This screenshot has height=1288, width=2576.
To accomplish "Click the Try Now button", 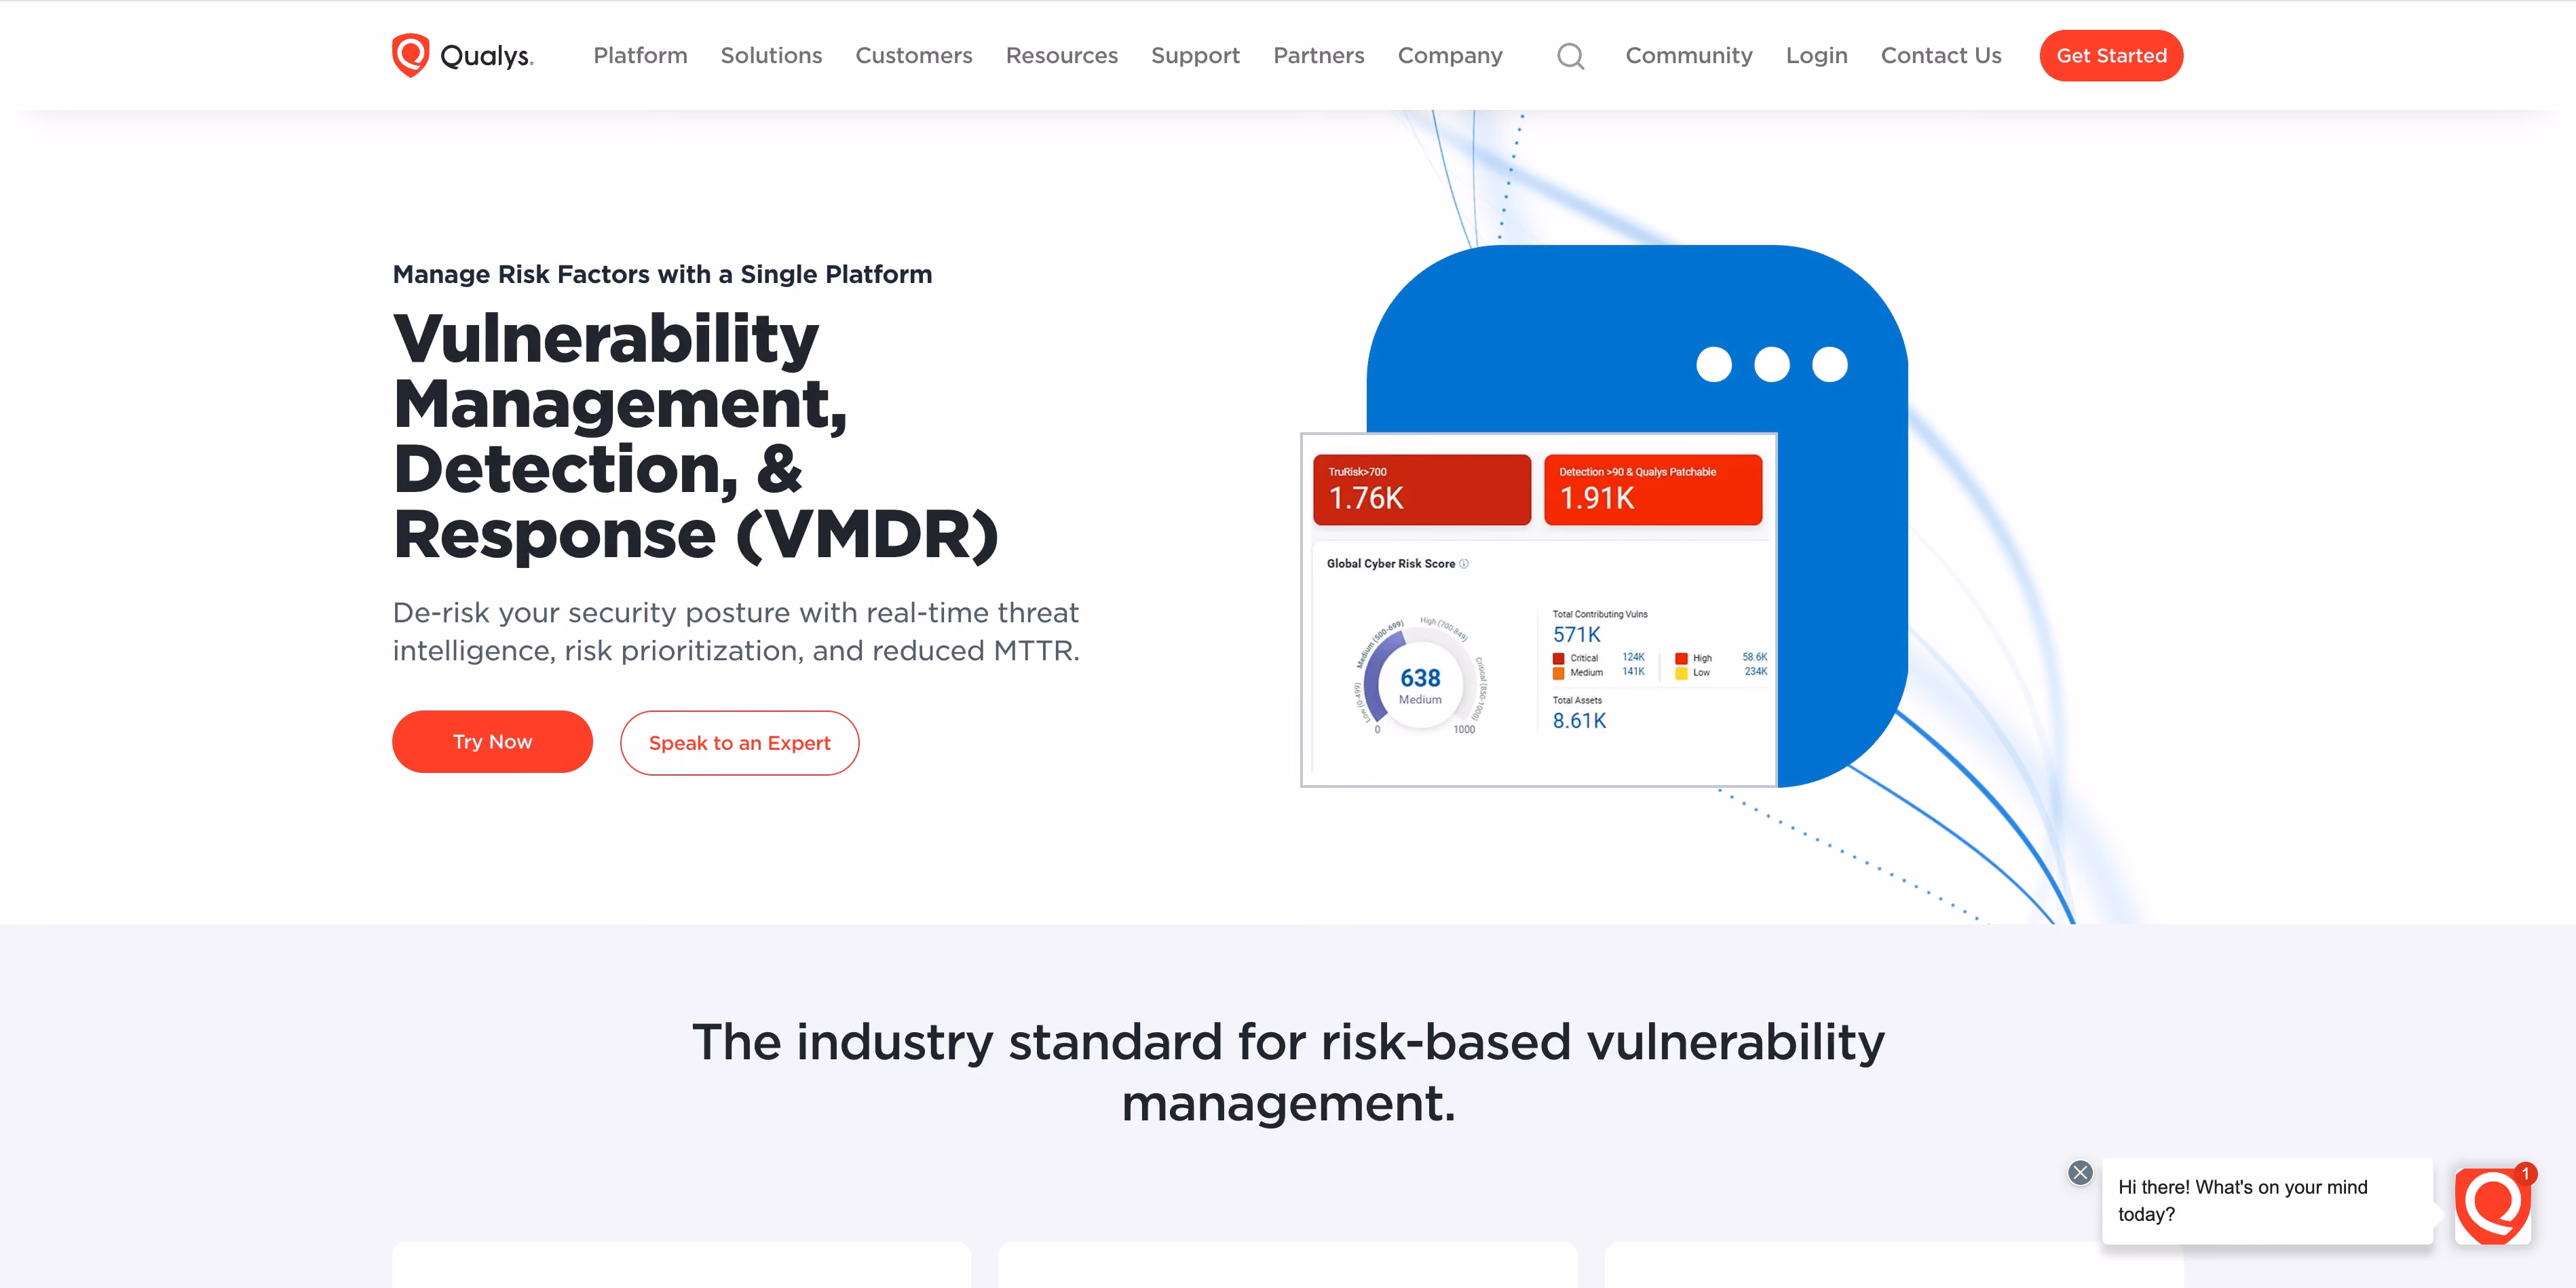I will point(492,742).
